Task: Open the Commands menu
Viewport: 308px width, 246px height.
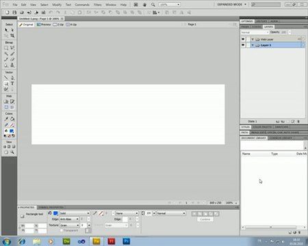Action: pyautogui.click(x=82, y=5)
